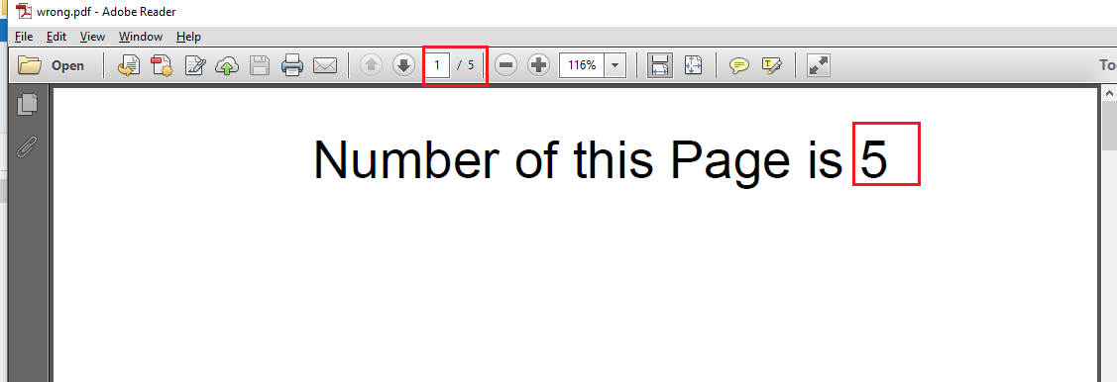Click the fit one full page icon
1117x382 pixels.
(693, 65)
